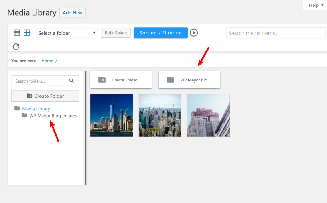Select Media Library in folder tree
Viewport: 327px width, 203px height.
click(x=36, y=109)
